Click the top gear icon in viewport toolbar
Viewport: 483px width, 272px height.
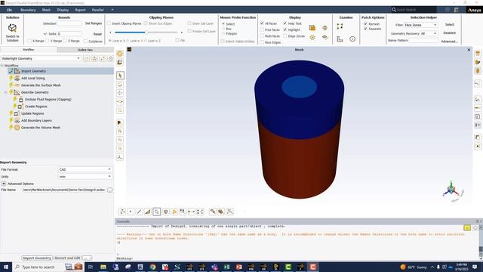coord(120,54)
